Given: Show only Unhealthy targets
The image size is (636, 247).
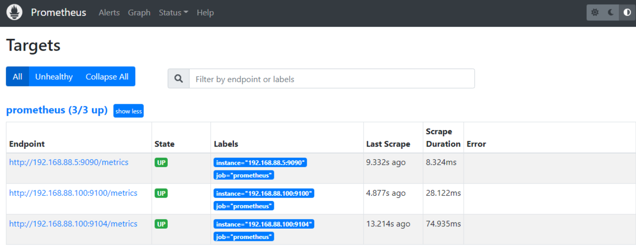Looking at the screenshot, I should tap(54, 77).
